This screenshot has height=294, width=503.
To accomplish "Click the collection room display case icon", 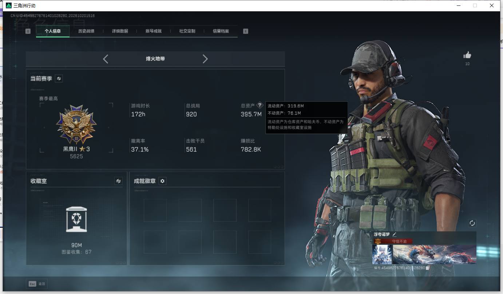I will [76, 219].
